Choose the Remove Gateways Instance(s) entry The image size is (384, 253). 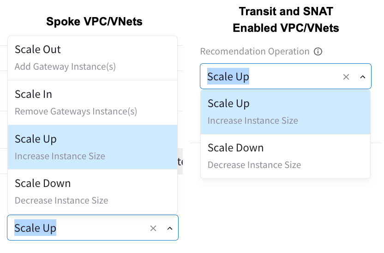(76, 112)
